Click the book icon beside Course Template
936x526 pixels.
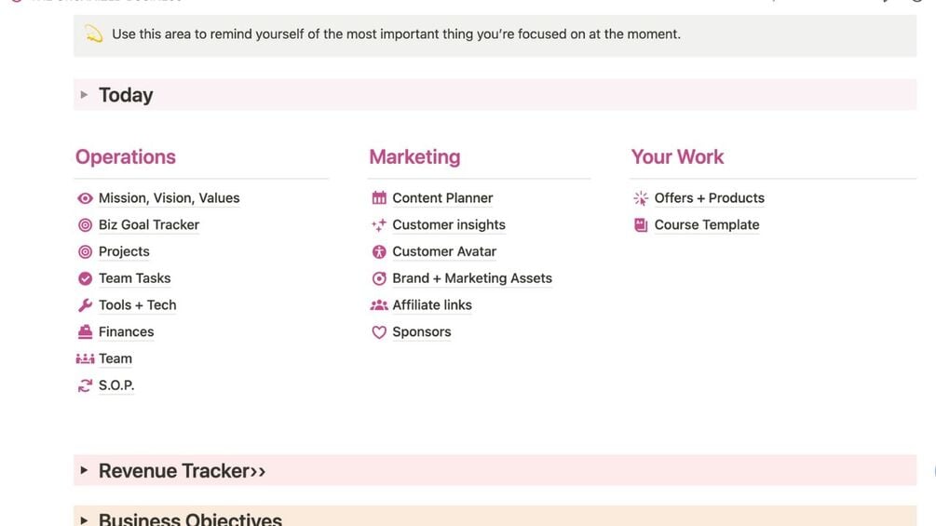click(x=641, y=225)
